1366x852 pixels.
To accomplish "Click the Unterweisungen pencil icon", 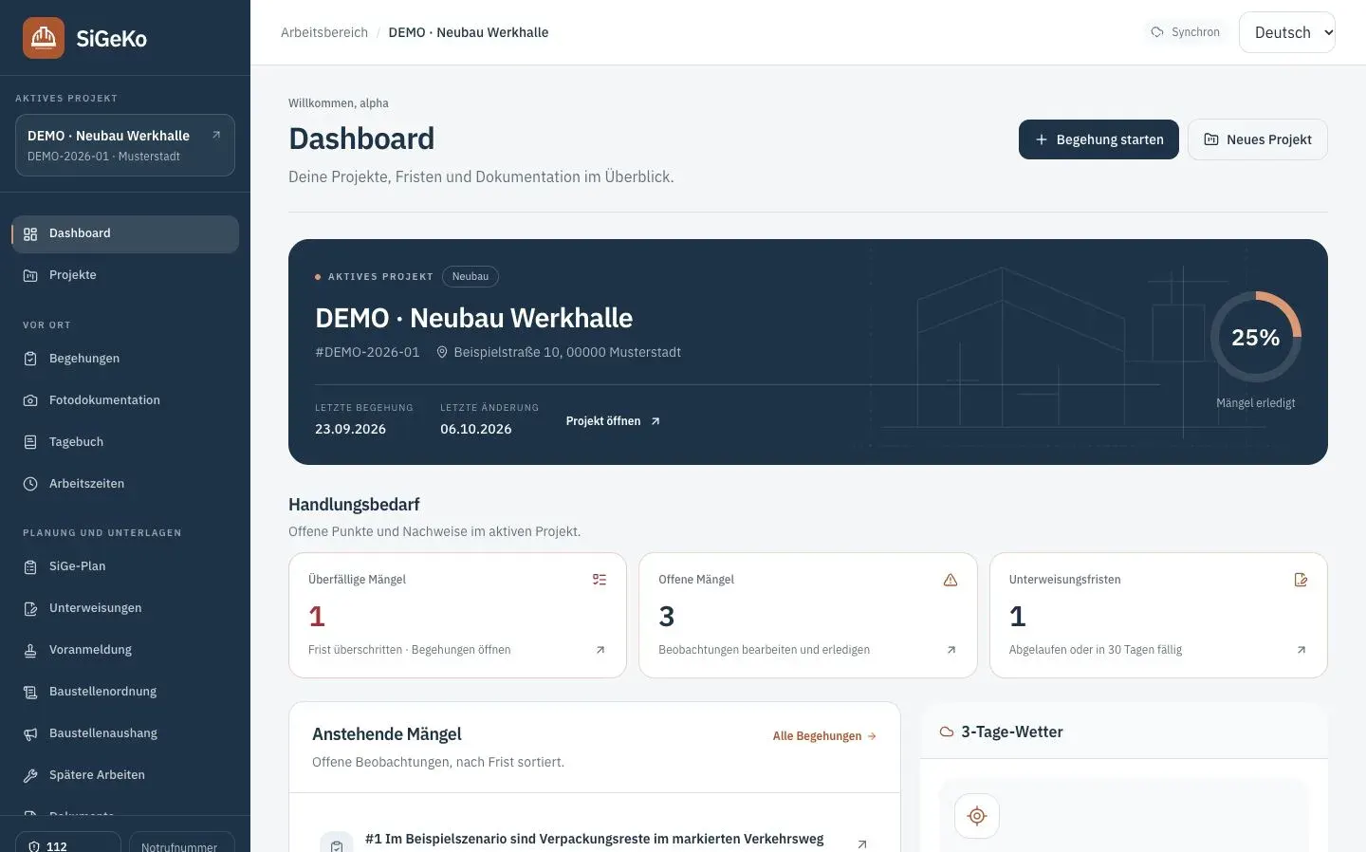I will click(30, 608).
